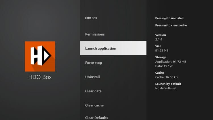Click the 'HDO Box' app name under icon

(x=40, y=77)
